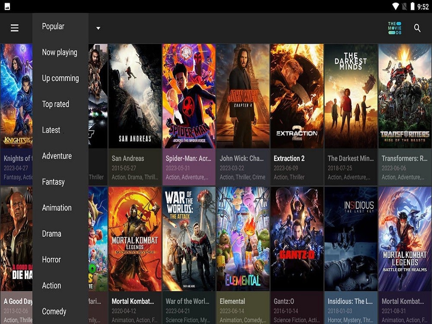
Task: Click the release date 2023-04-21
Action: coord(178,311)
